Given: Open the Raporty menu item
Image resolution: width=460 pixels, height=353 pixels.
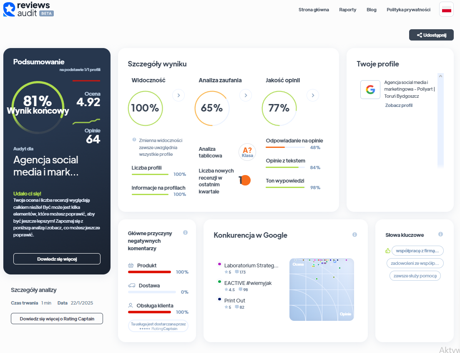Looking at the screenshot, I should click(348, 10).
